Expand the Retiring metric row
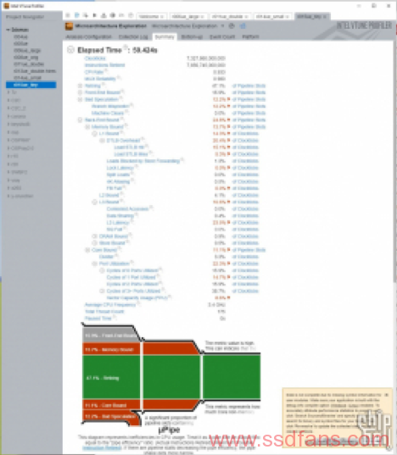397x455 pixels. point(80,86)
